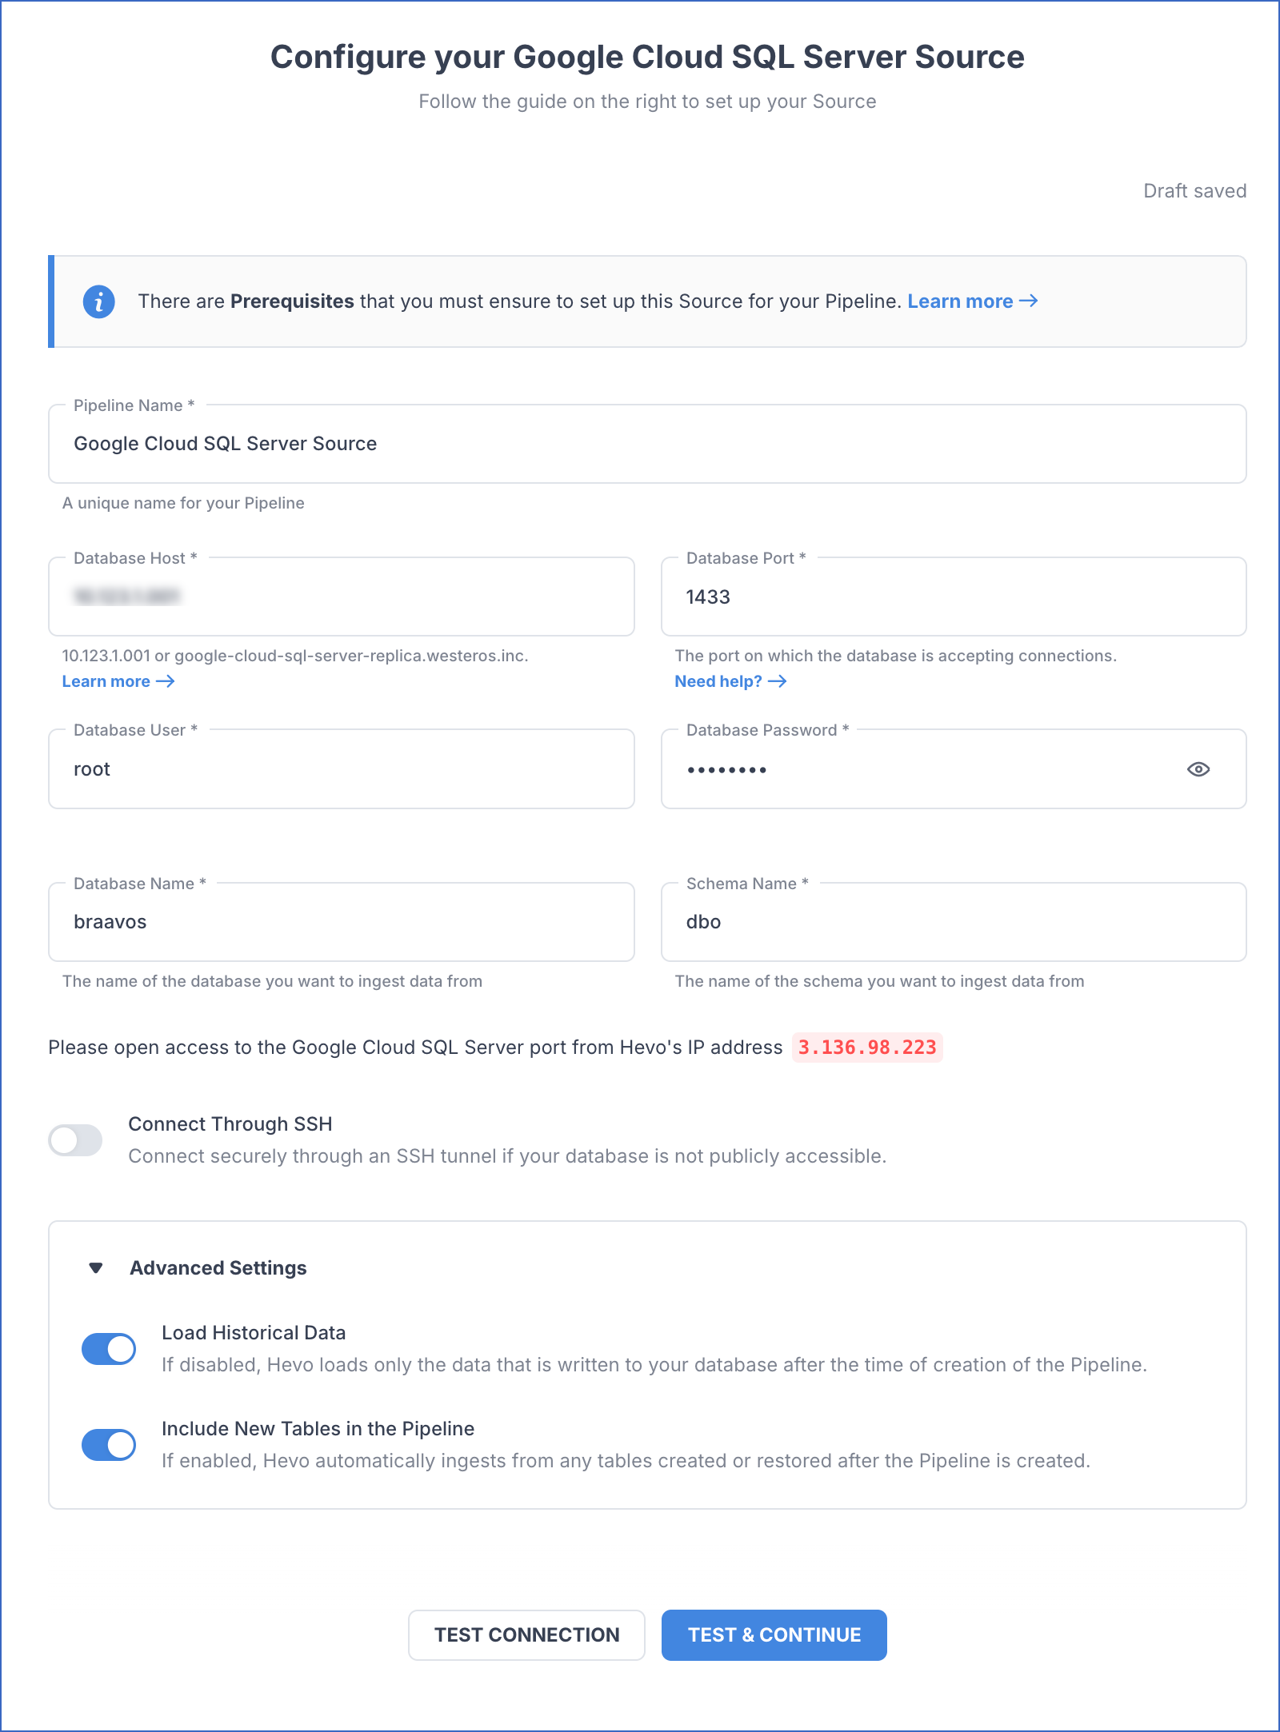Focus the Pipeline Name field
The width and height of the screenshot is (1280, 1732).
coord(646,445)
